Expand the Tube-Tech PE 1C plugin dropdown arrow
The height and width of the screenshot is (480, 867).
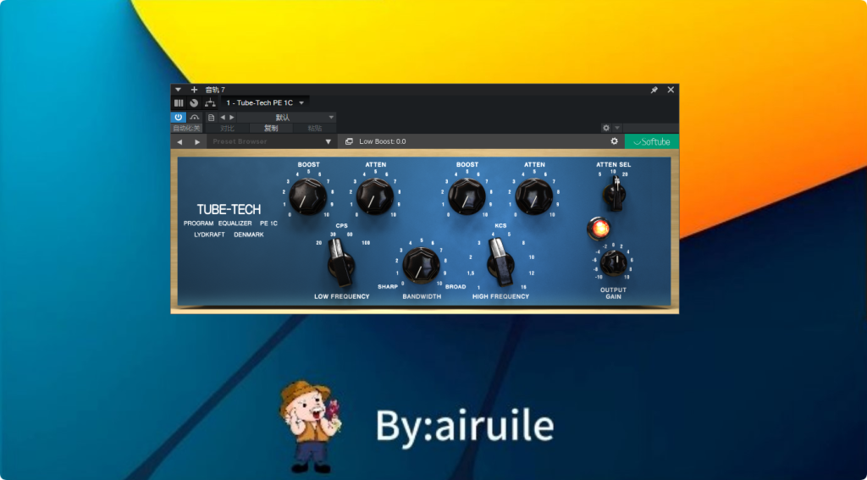301,103
